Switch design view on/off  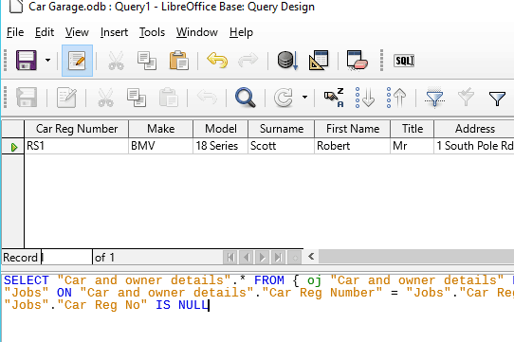coord(319,61)
